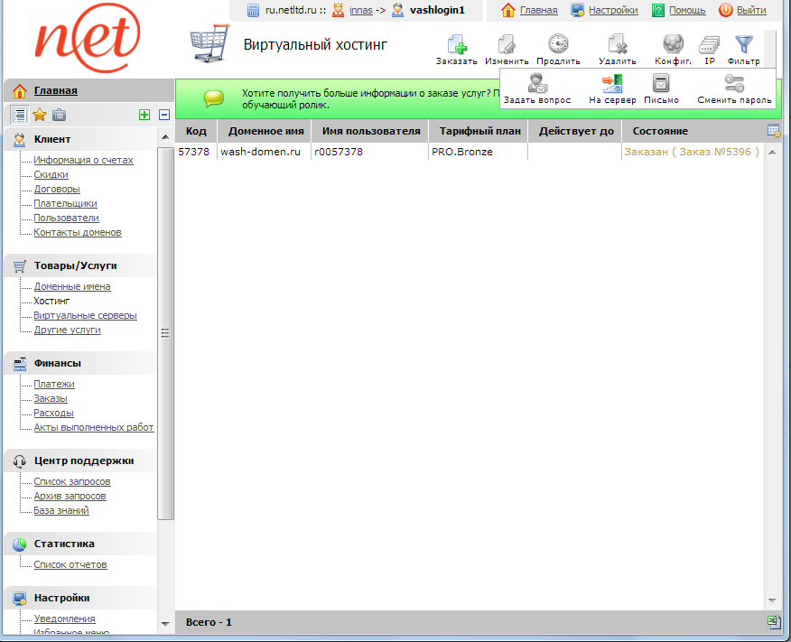Screen dimensions: 791x642
Task: Expand all sidebar sections with plus button
Action: (144, 115)
